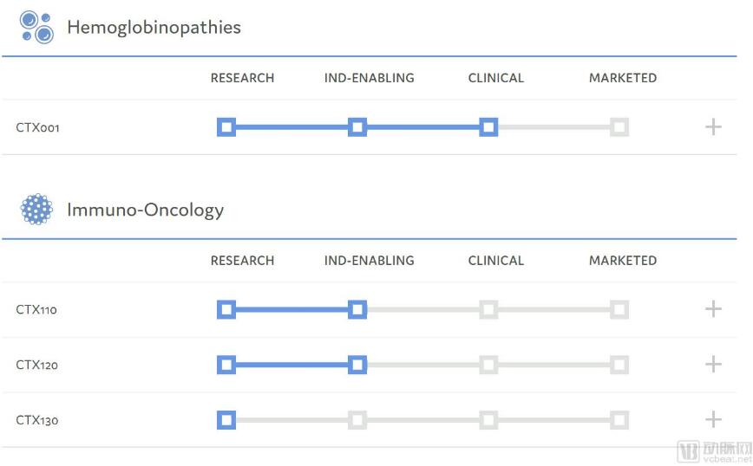The image size is (753, 466).
Task: Select the CTX001 program label
Action: coord(37,127)
